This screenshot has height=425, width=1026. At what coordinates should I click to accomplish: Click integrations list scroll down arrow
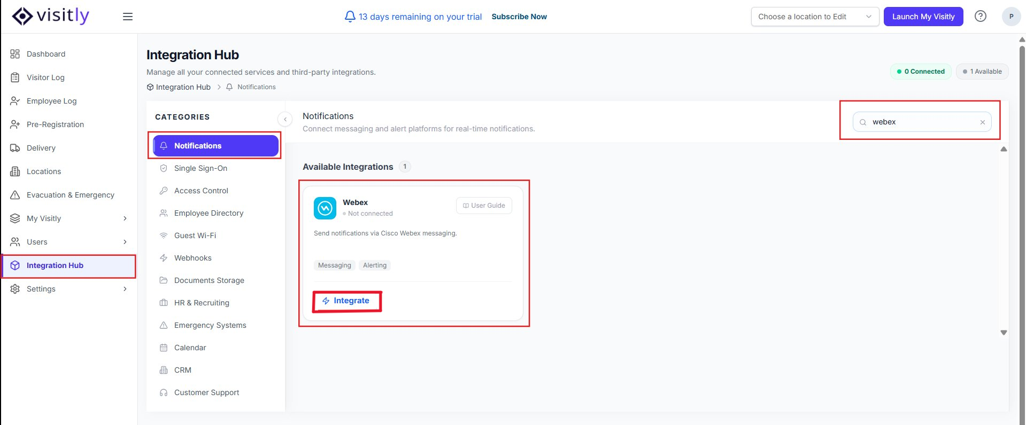[x=1004, y=333]
